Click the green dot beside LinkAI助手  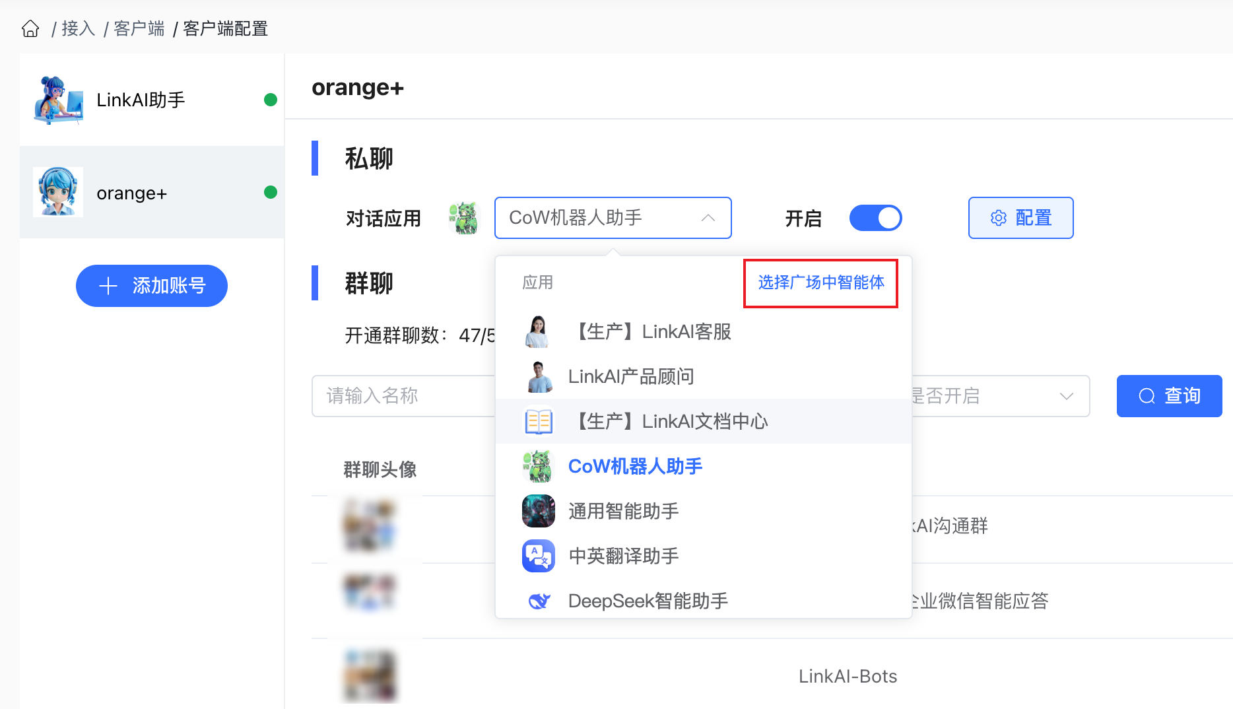[271, 100]
